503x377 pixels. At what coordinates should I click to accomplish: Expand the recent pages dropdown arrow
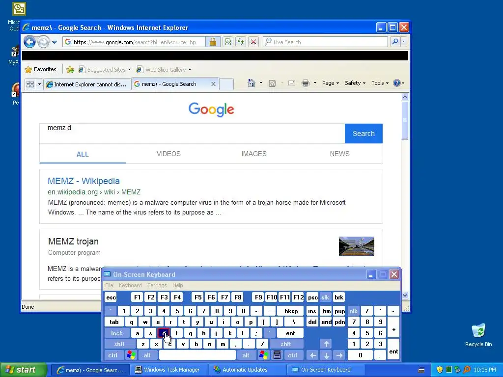pos(54,42)
